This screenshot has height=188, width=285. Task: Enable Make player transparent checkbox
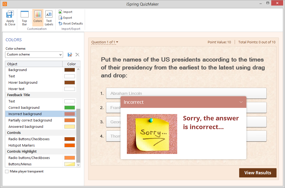coord(7,172)
